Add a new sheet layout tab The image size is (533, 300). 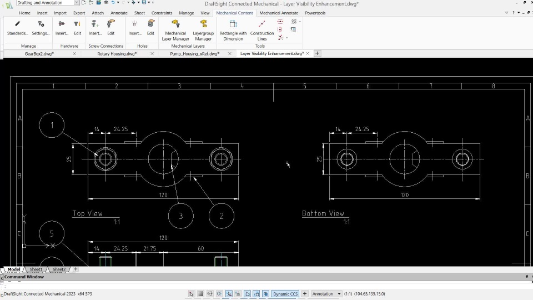pos(76,269)
